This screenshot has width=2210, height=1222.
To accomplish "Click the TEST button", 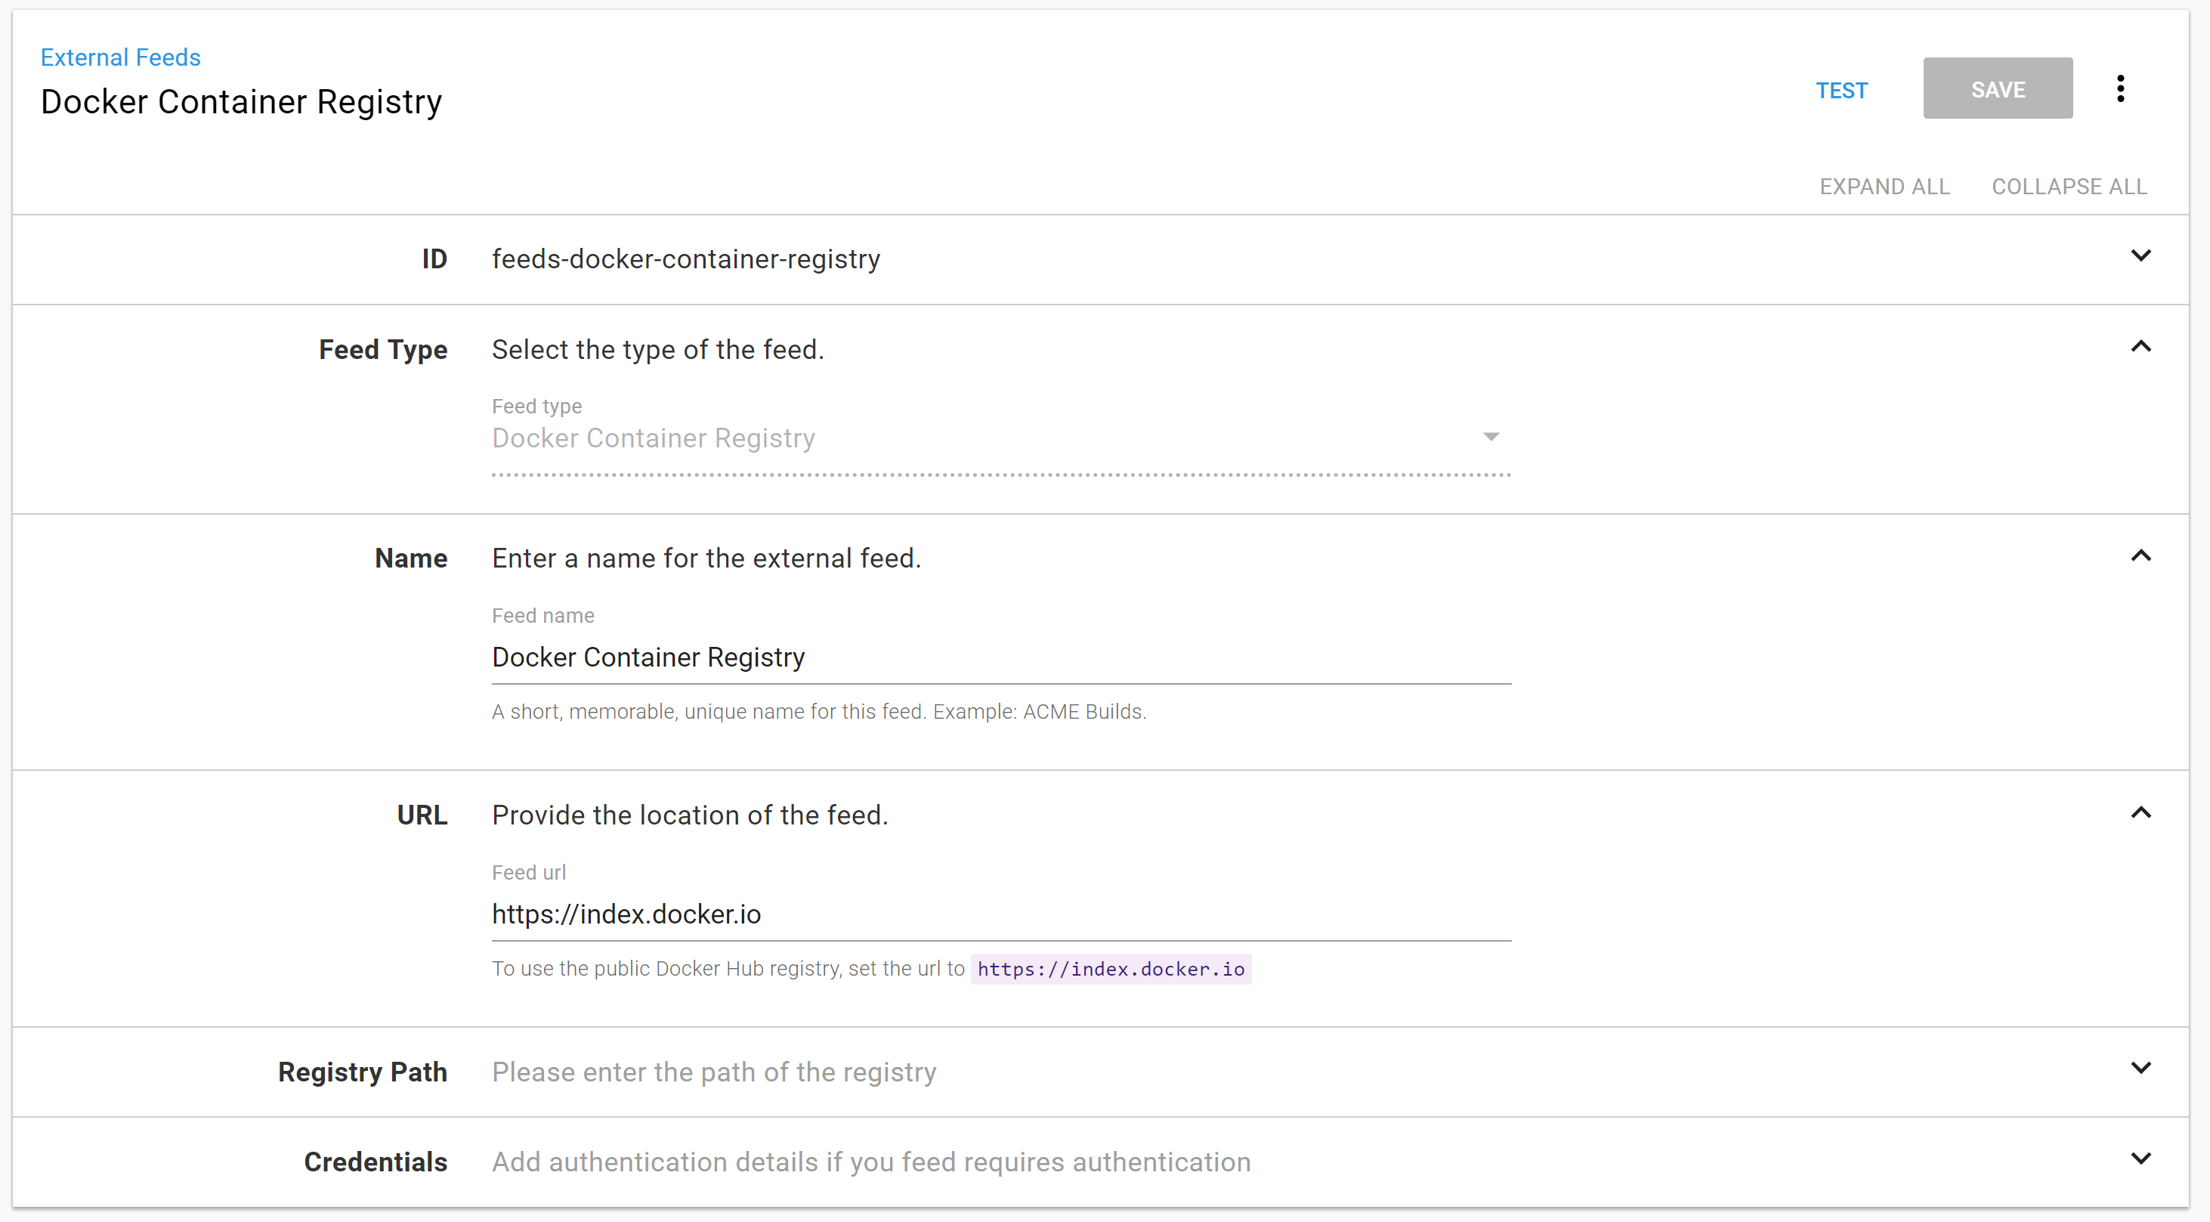I will [1841, 90].
